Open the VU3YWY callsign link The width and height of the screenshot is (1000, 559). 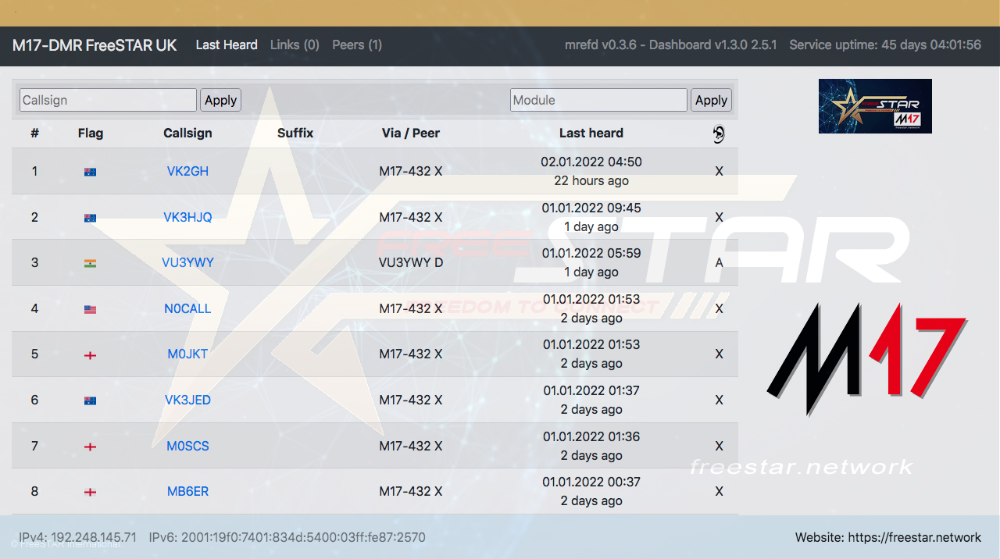(187, 263)
